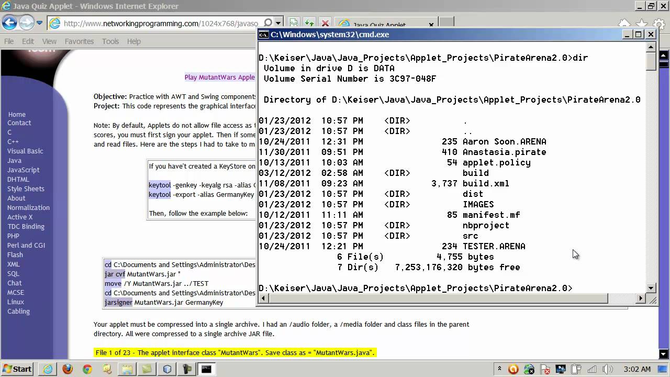Click the cmd horizontal scroll-left arrow

tap(263, 298)
